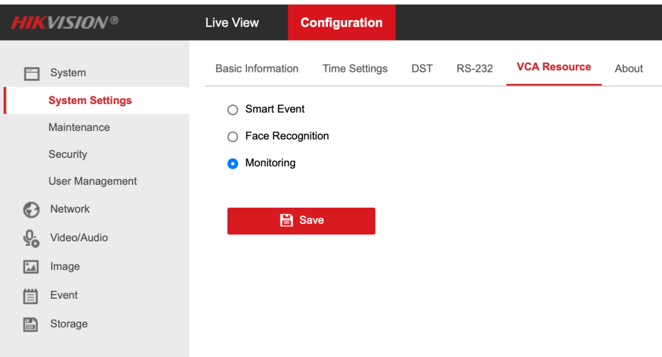This screenshot has width=662, height=357.
Task: Select the Smart Event radio button
Action: point(233,110)
